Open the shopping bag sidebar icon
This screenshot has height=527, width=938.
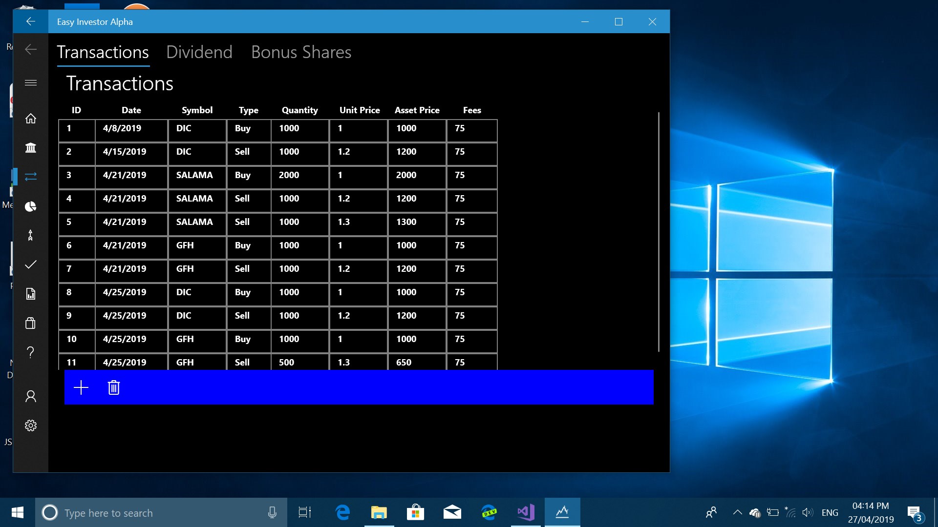click(31, 323)
